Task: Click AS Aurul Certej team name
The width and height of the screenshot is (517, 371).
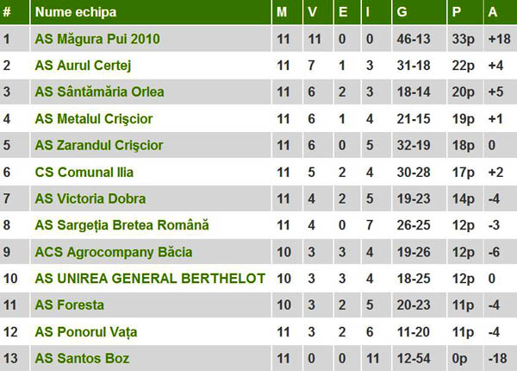Action: point(84,66)
